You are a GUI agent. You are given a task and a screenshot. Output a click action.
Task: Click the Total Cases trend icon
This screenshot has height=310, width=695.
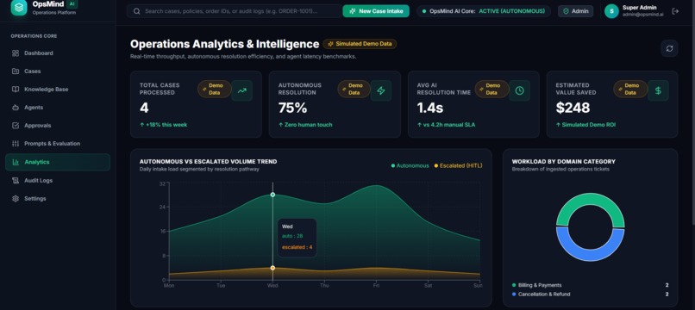[x=242, y=90]
